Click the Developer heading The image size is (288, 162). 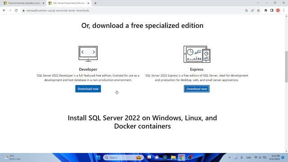coord(88,69)
